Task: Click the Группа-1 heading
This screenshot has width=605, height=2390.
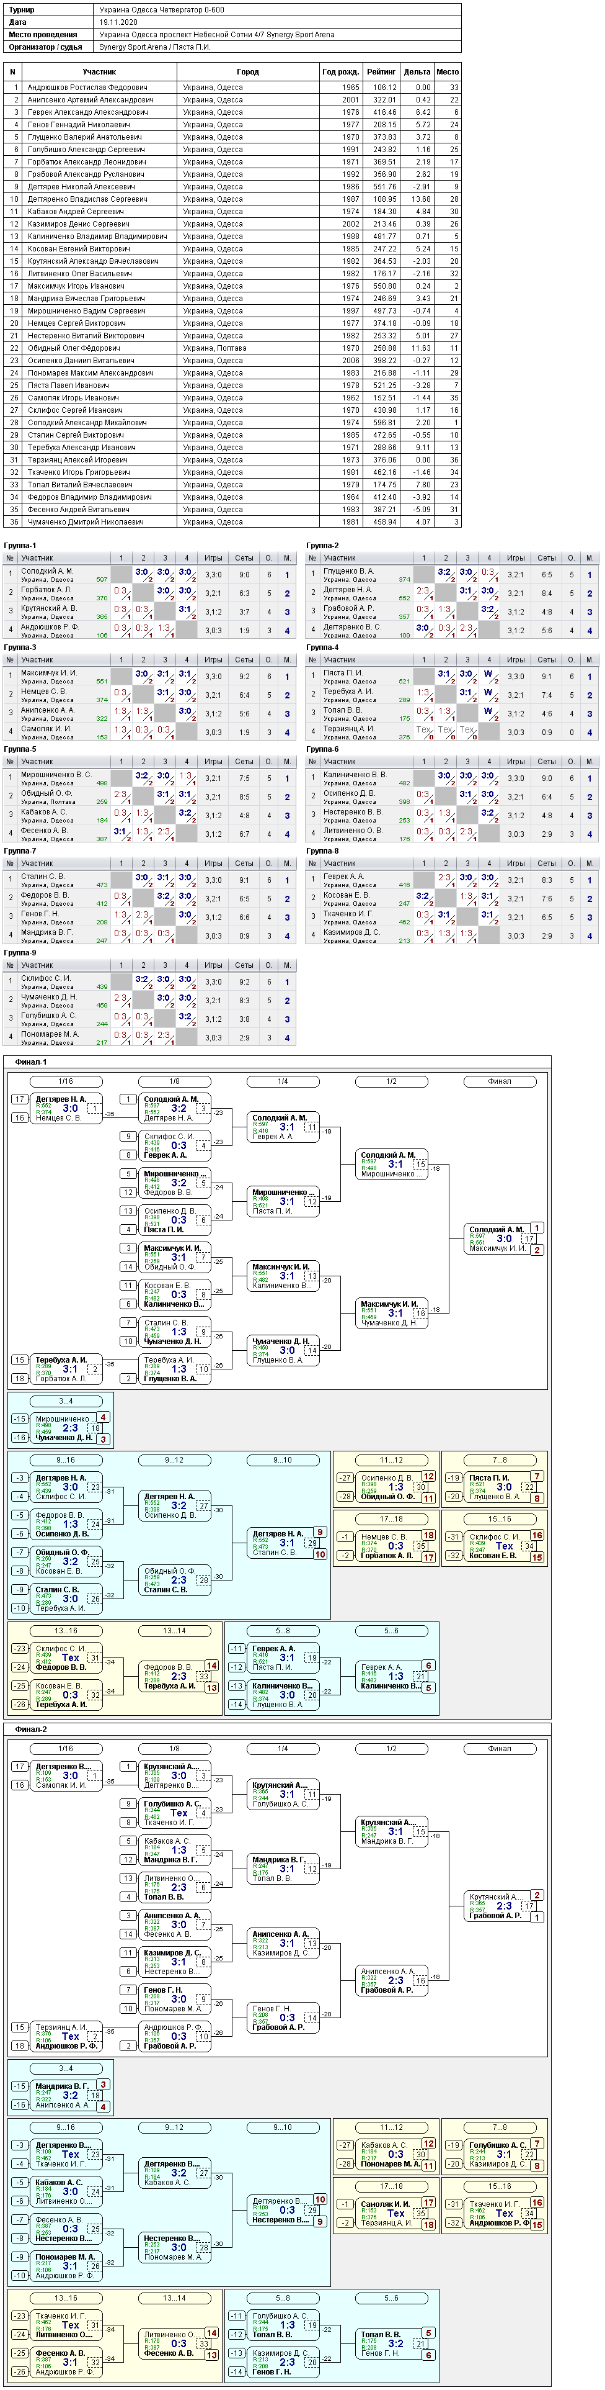Action: click(20, 546)
